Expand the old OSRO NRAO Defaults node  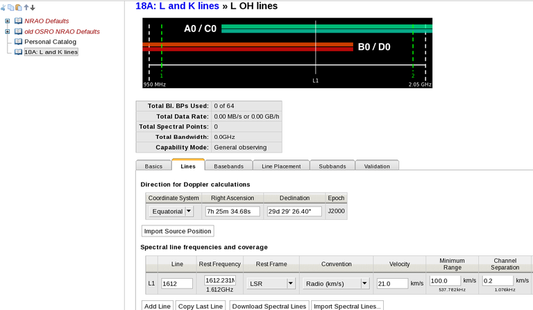pyautogui.click(x=8, y=32)
